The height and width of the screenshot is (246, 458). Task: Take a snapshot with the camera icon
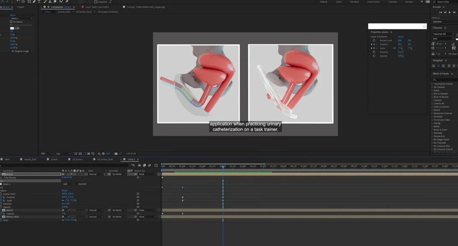pos(116,154)
